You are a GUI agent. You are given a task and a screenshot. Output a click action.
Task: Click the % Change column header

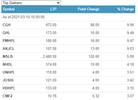[125, 9]
